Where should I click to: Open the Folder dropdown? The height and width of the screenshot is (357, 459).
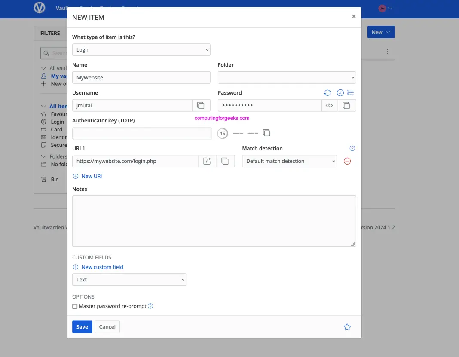click(286, 77)
